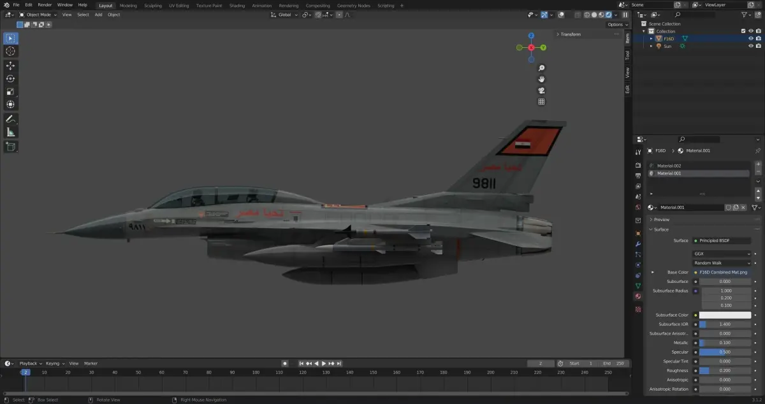Activate the Cursor tool

pyautogui.click(x=11, y=51)
